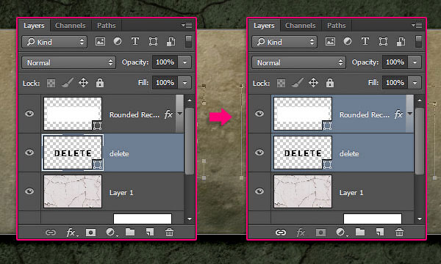Lock transparent pixels in left panel

tap(51, 83)
